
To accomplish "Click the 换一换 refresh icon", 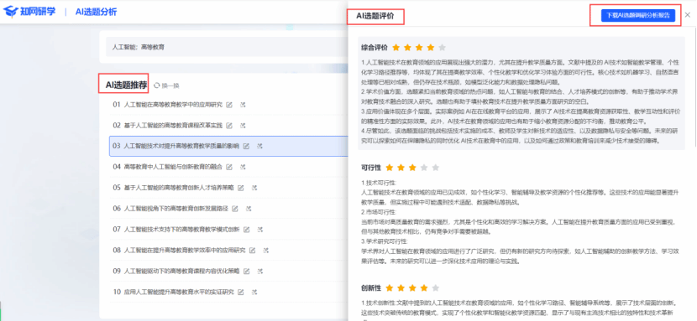I will 156,85.
